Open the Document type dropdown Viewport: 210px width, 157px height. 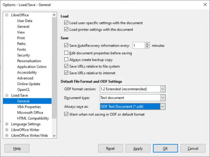click(x=163, y=98)
